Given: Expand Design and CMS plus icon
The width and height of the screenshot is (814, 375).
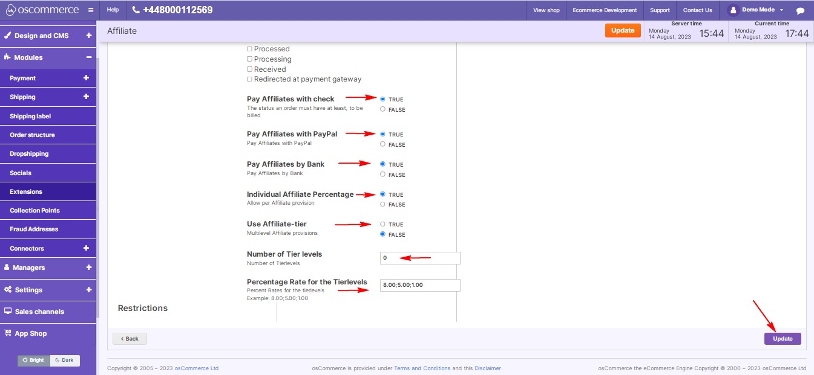Looking at the screenshot, I should click(x=89, y=36).
